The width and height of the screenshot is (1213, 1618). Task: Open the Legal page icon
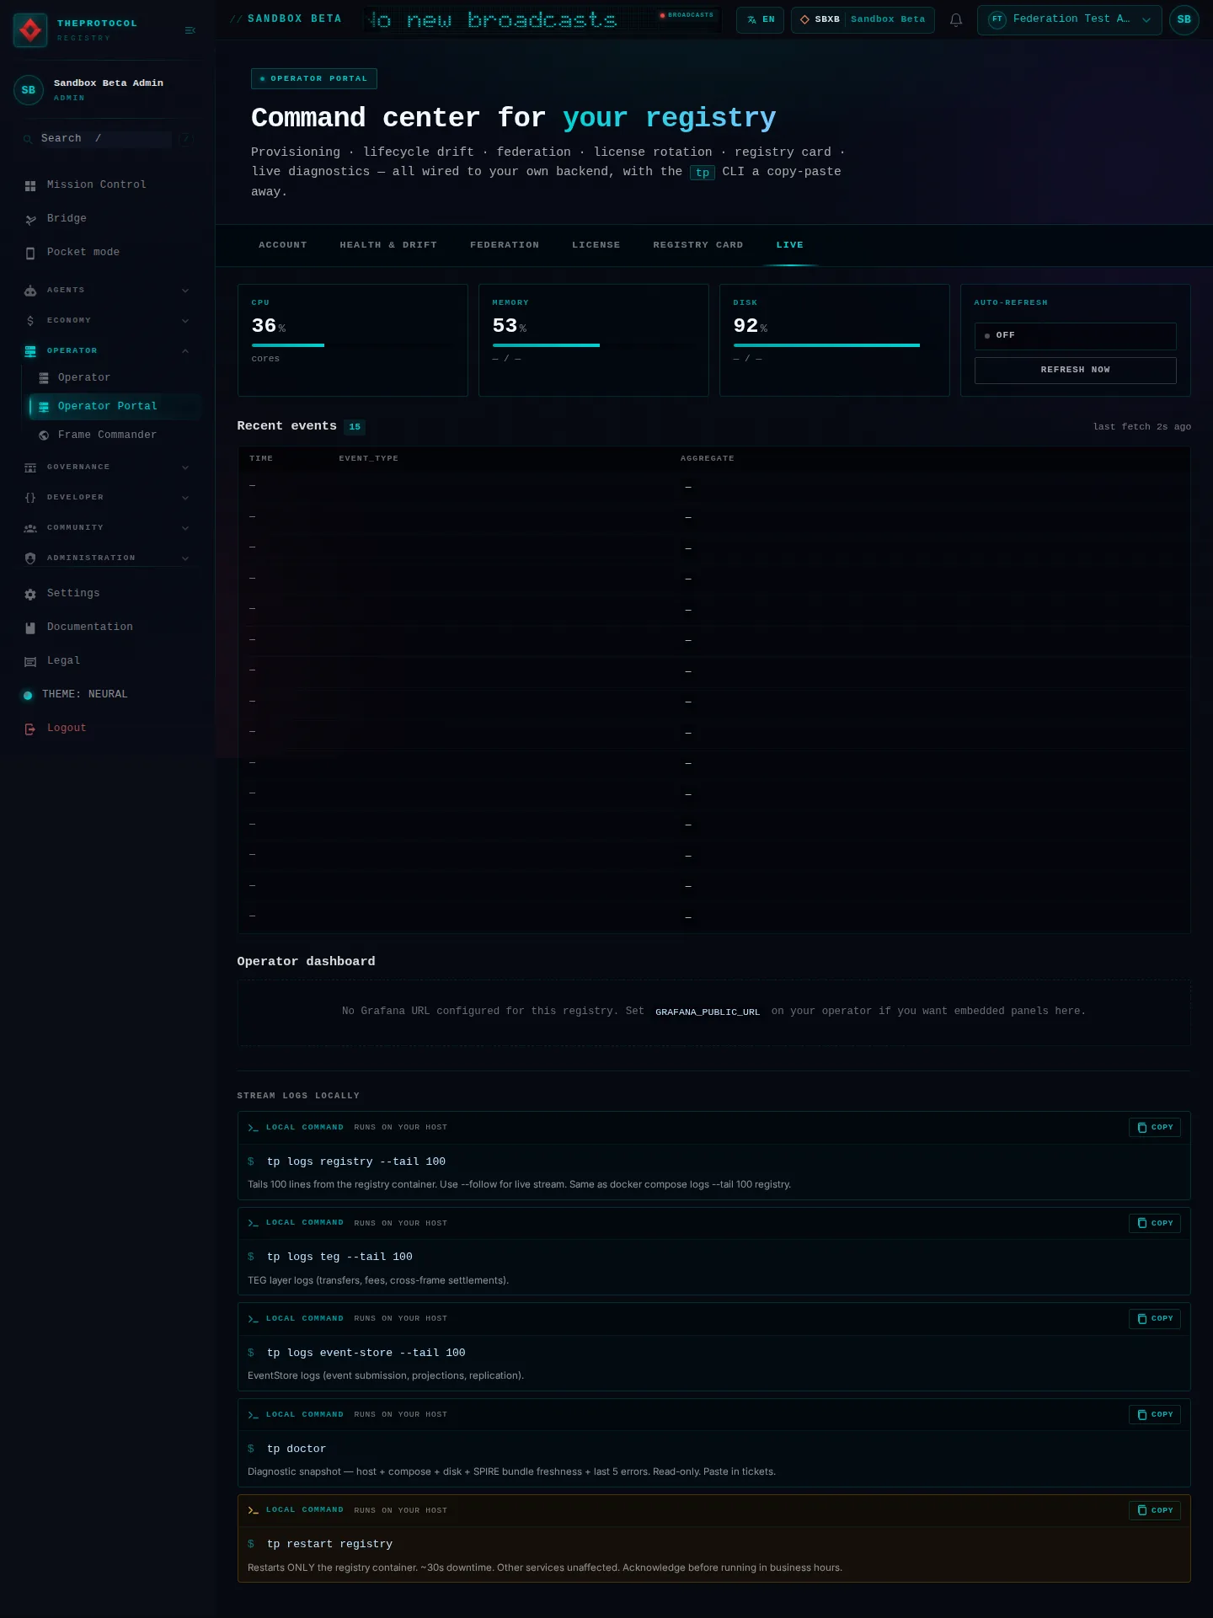click(30, 661)
